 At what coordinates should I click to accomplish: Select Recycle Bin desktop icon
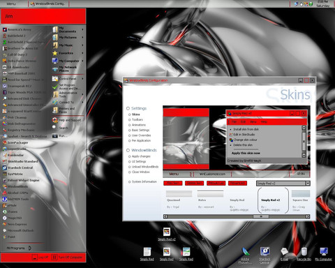click(304, 254)
